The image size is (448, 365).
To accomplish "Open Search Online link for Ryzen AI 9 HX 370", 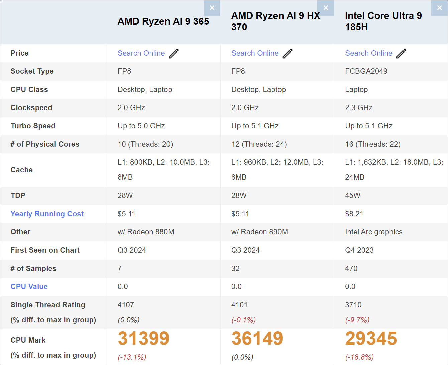I will (x=255, y=53).
